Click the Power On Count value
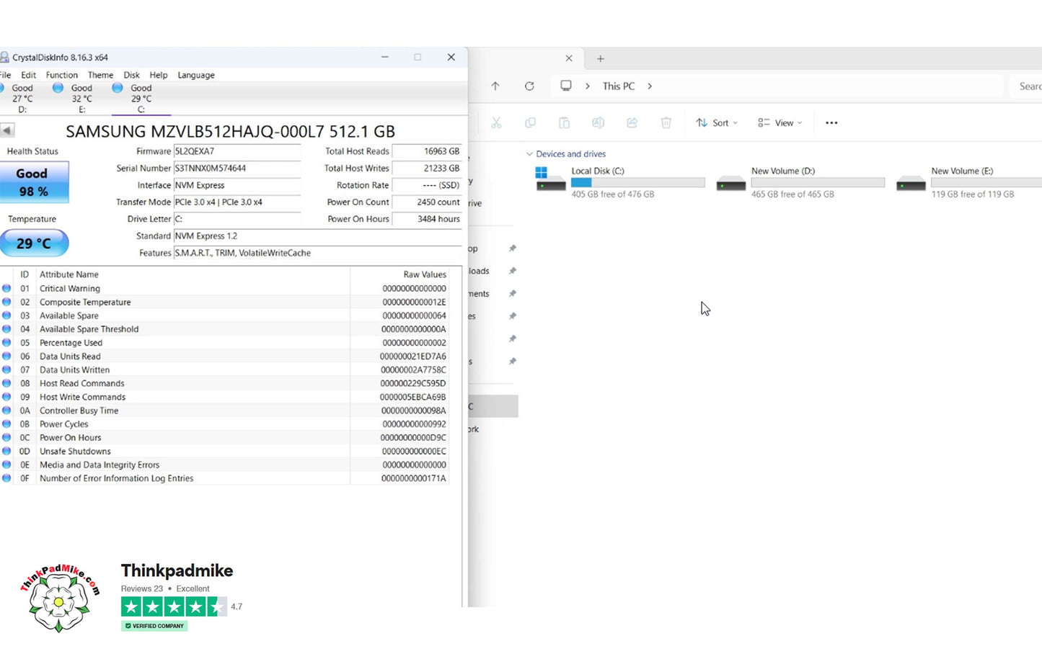This screenshot has width=1042, height=654. pyautogui.click(x=427, y=202)
